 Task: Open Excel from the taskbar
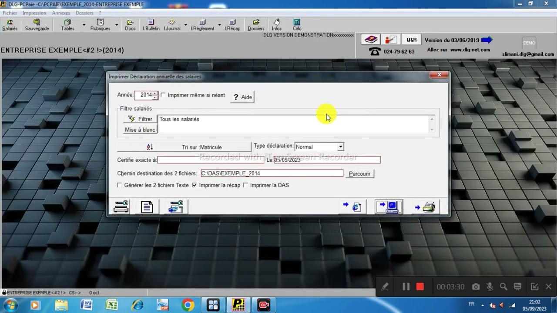[112, 305]
